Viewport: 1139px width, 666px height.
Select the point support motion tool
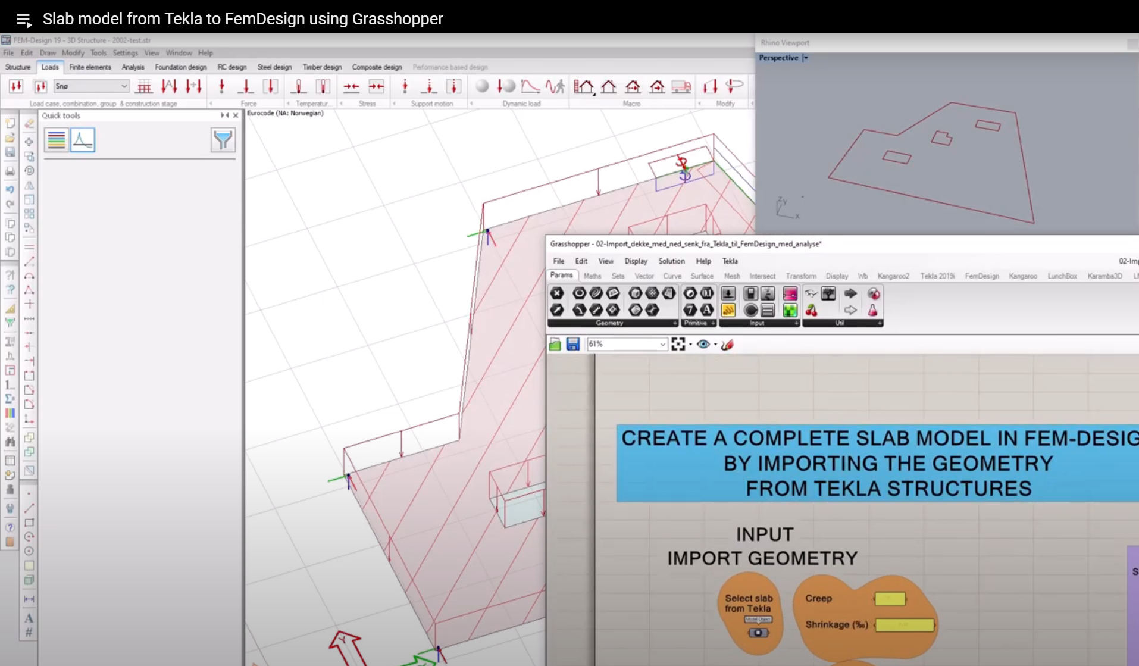(x=405, y=86)
